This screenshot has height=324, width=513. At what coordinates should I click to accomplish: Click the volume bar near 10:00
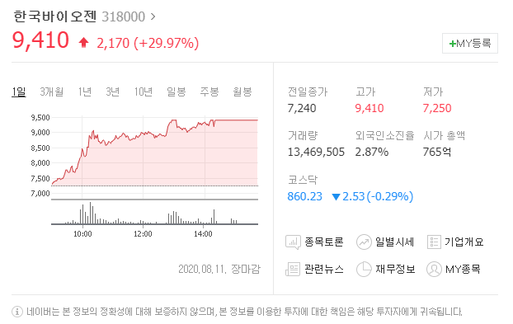point(82,214)
